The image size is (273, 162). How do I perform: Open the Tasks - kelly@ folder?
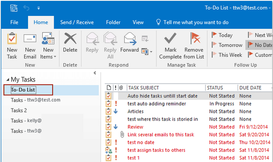26,121
